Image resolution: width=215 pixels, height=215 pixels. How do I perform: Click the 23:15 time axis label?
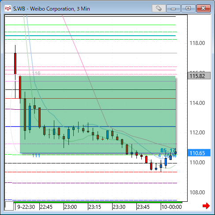(x=95, y=207)
